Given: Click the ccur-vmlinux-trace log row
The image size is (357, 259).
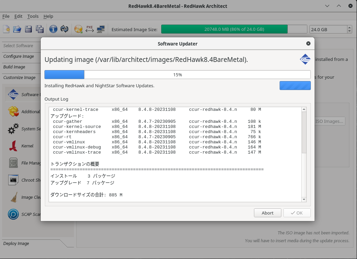Looking at the screenshot, I should pyautogui.click(x=157, y=152).
